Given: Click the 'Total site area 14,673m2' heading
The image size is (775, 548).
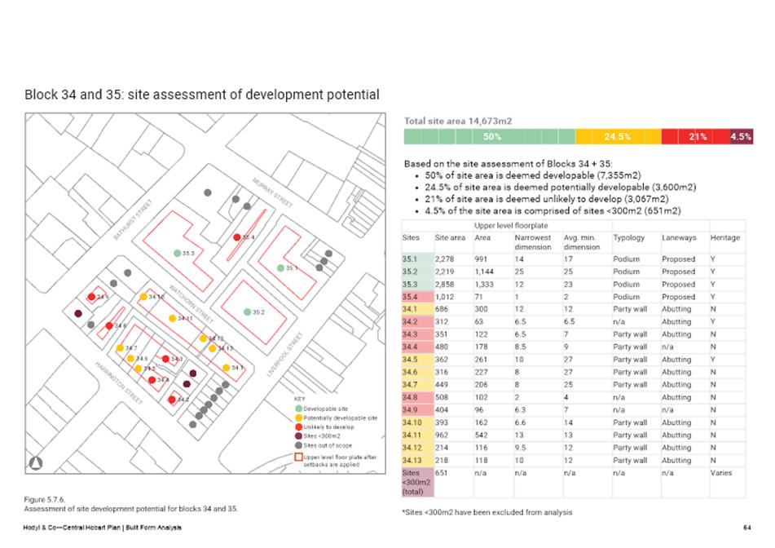Looking at the screenshot, I should 458,122.
